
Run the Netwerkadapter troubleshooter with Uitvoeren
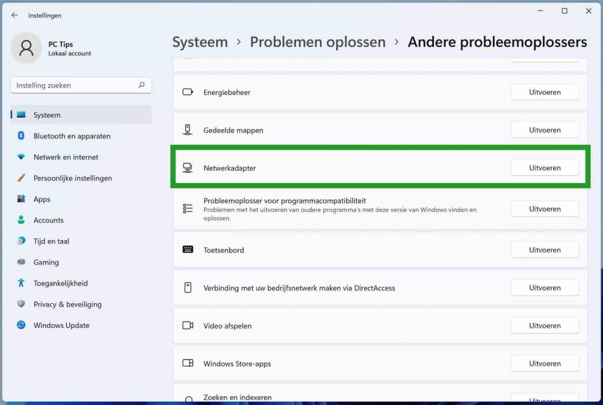tap(545, 168)
